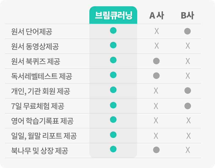Select the B사 column header

point(188,15)
